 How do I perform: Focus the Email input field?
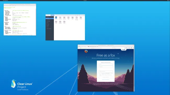(106, 65)
